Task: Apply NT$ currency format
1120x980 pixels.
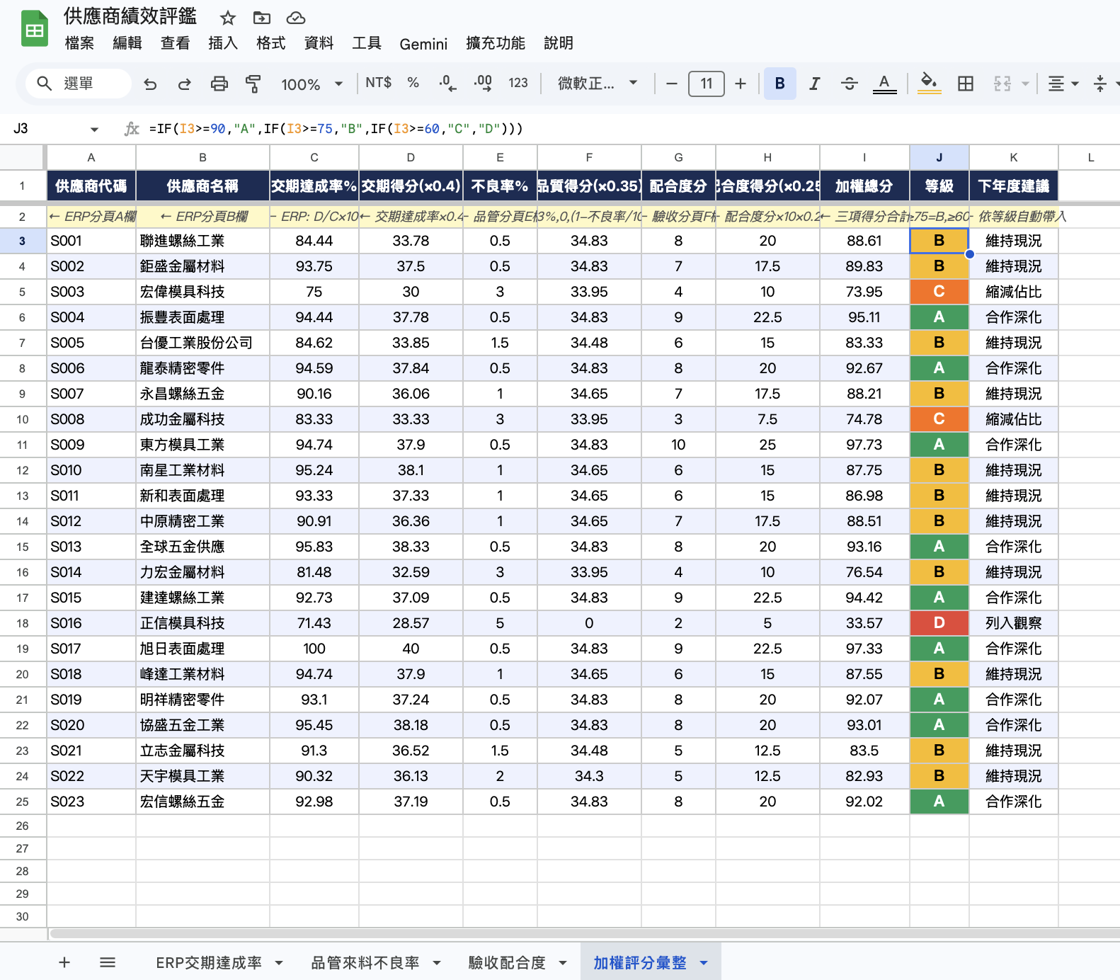Action: (x=378, y=83)
